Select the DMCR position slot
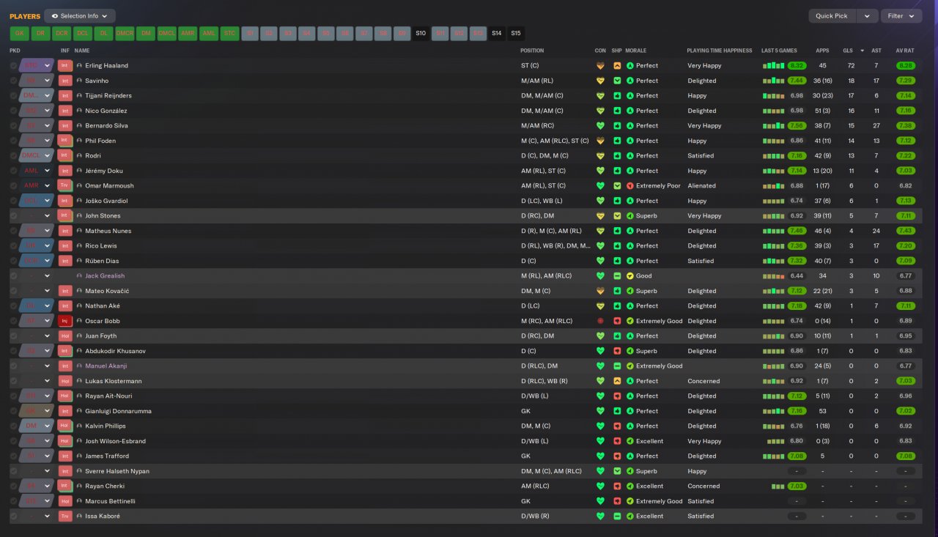The image size is (938, 537). coord(125,34)
